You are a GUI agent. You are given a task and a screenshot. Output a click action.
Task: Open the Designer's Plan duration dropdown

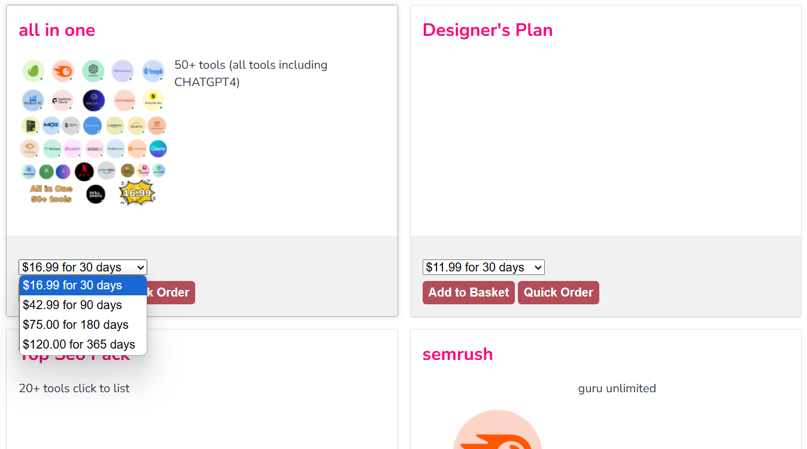[x=483, y=267]
